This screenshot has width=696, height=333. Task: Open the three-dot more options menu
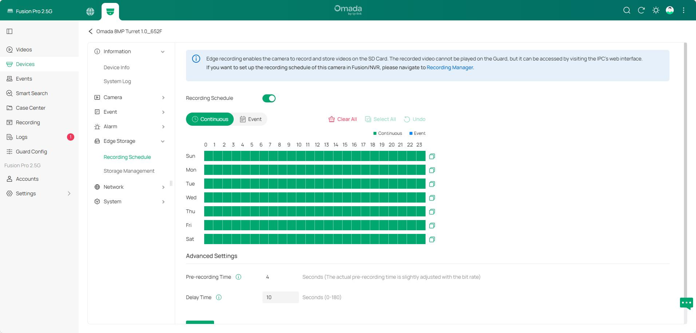684,10
